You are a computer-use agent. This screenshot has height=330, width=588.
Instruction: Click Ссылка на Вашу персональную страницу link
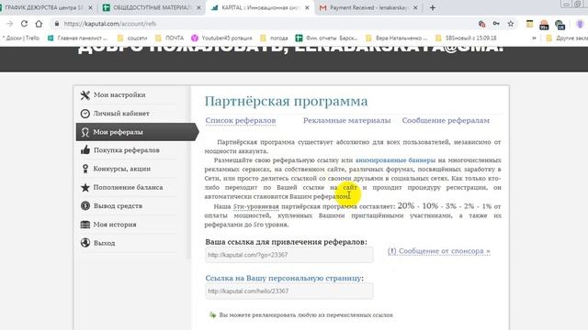283,278
